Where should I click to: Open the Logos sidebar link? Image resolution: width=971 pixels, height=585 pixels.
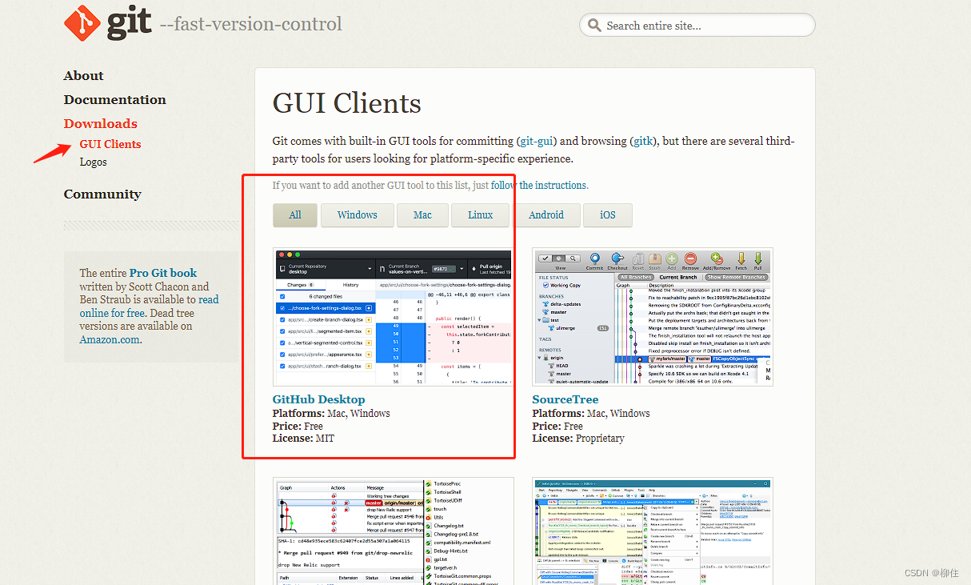(93, 162)
